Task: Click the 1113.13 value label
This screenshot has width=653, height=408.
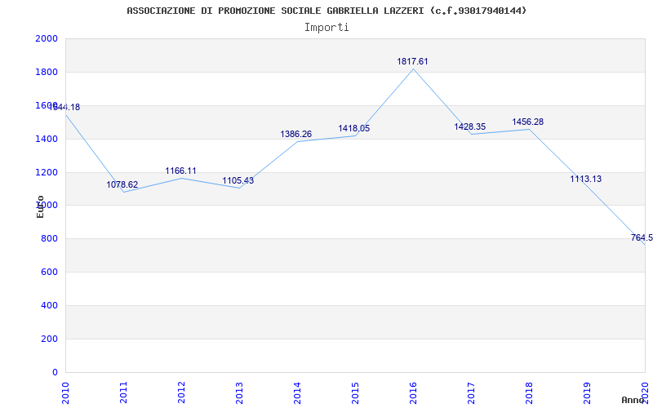Action: 586,179
